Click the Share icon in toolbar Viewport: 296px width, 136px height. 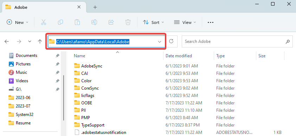pyautogui.click(x=111, y=22)
